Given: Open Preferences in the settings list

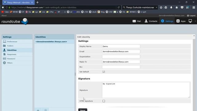Looking at the screenshot, I should click(x=17, y=42).
